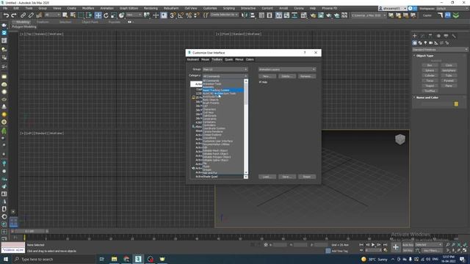Click the ViewCube in perspective viewport
The width and height of the screenshot is (470, 264).
[399, 139]
